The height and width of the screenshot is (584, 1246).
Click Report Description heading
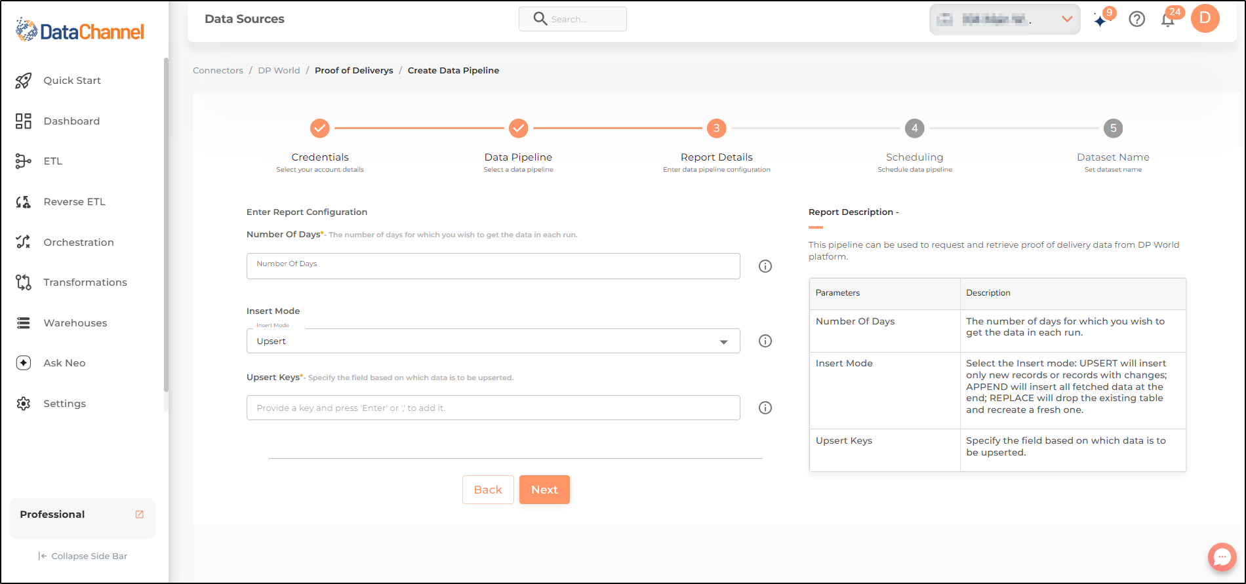[853, 212]
